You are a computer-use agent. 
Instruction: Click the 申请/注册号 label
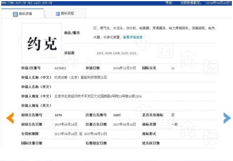(x=31, y=68)
